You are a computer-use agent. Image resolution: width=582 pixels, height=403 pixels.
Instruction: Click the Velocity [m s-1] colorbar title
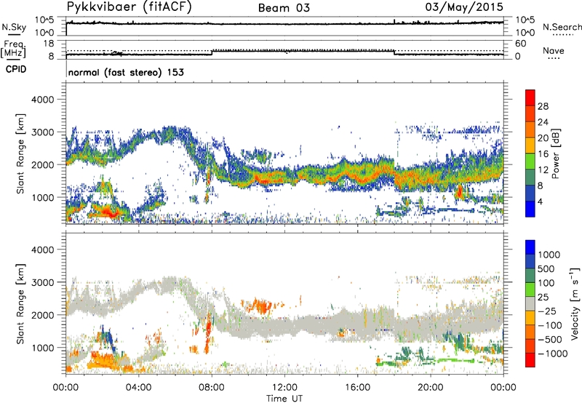pyautogui.click(x=575, y=303)
